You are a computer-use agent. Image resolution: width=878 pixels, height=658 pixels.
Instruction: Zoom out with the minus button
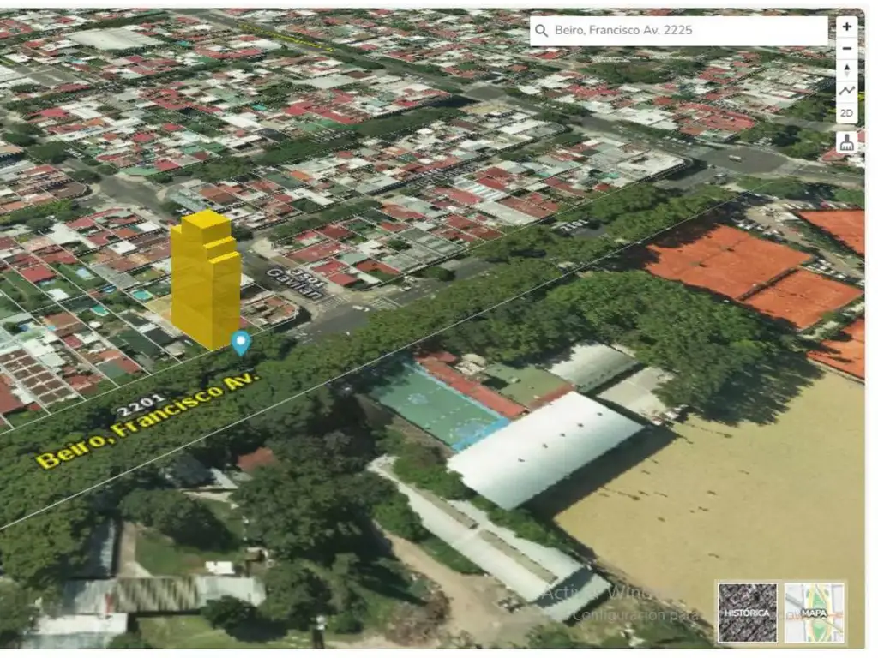846,48
